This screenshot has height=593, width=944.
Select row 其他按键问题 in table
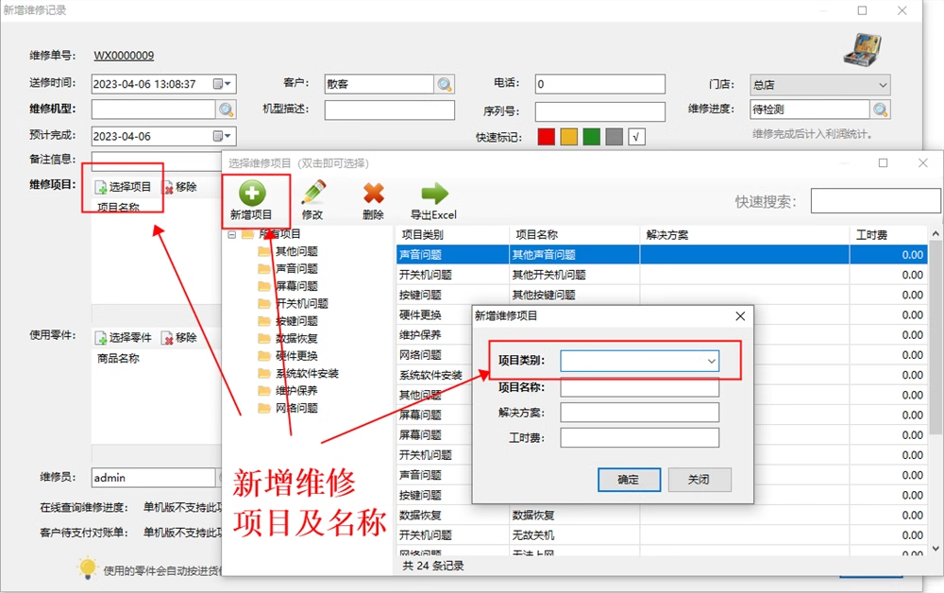[x=662, y=295]
